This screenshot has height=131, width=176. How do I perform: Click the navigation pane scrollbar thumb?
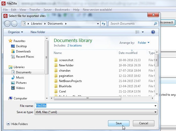coord(47,57)
